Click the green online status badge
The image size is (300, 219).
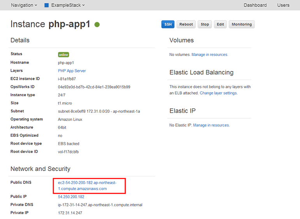point(64,54)
